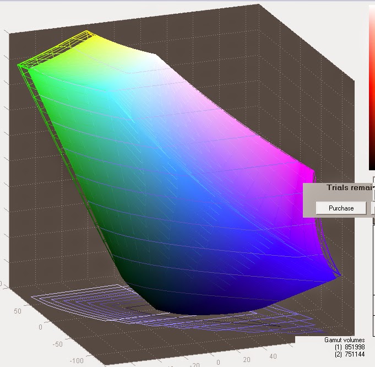
Task: Click the red colorbar gradient strip
Action: coord(372,88)
